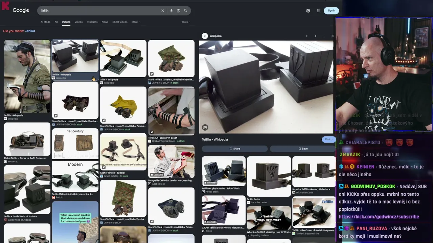433x243 pixels.
Task: Click the large Tefillin preview image
Action: (x=266, y=87)
